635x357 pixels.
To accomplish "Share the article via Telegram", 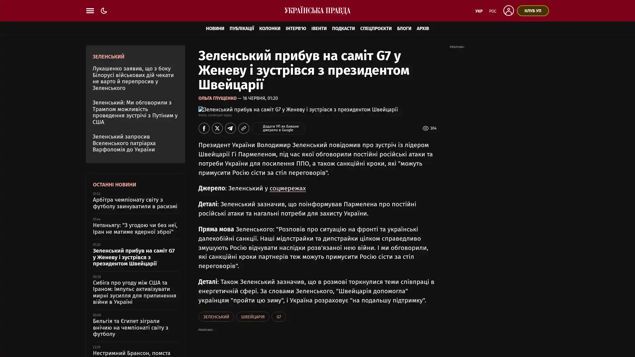I will coord(230,128).
